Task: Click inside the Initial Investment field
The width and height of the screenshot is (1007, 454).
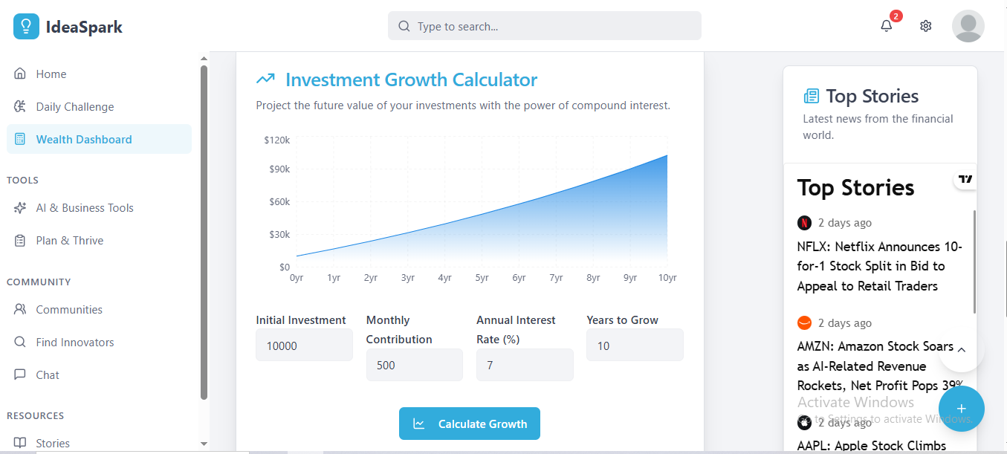Action: tap(304, 345)
